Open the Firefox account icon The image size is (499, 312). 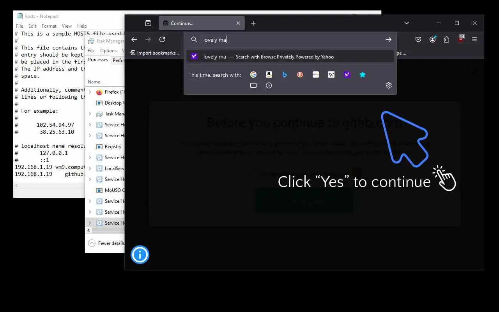point(433,39)
